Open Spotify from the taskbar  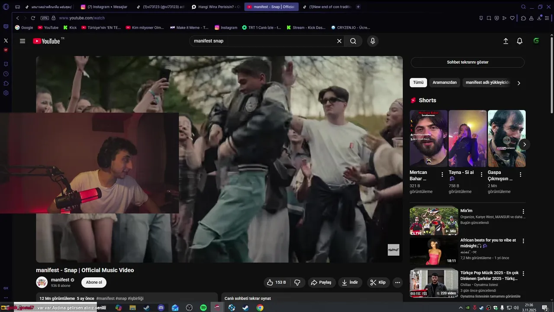[x=203, y=308]
